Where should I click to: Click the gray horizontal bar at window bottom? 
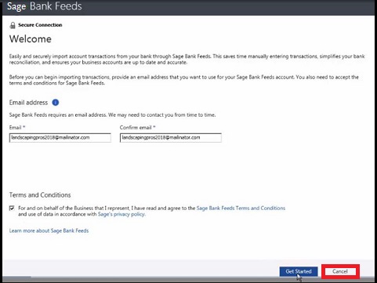(188, 279)
